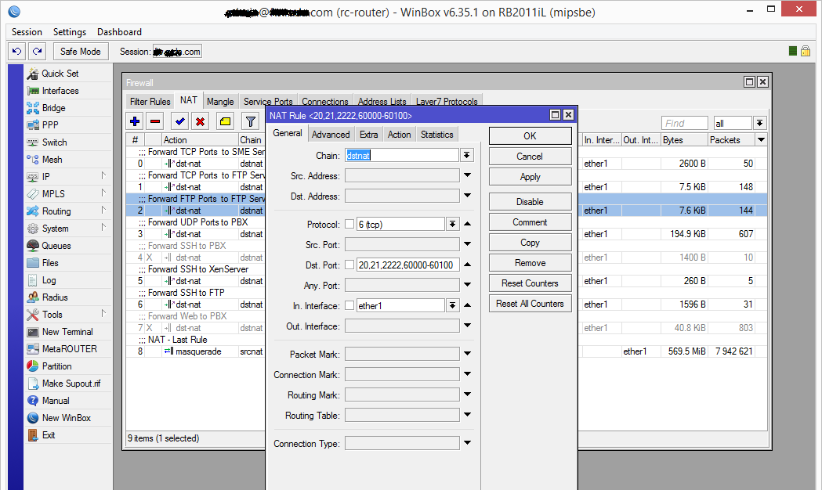Screen dimensions: 822x490
Task: Click the Packets column header
Action: click(x=731, y=140)
